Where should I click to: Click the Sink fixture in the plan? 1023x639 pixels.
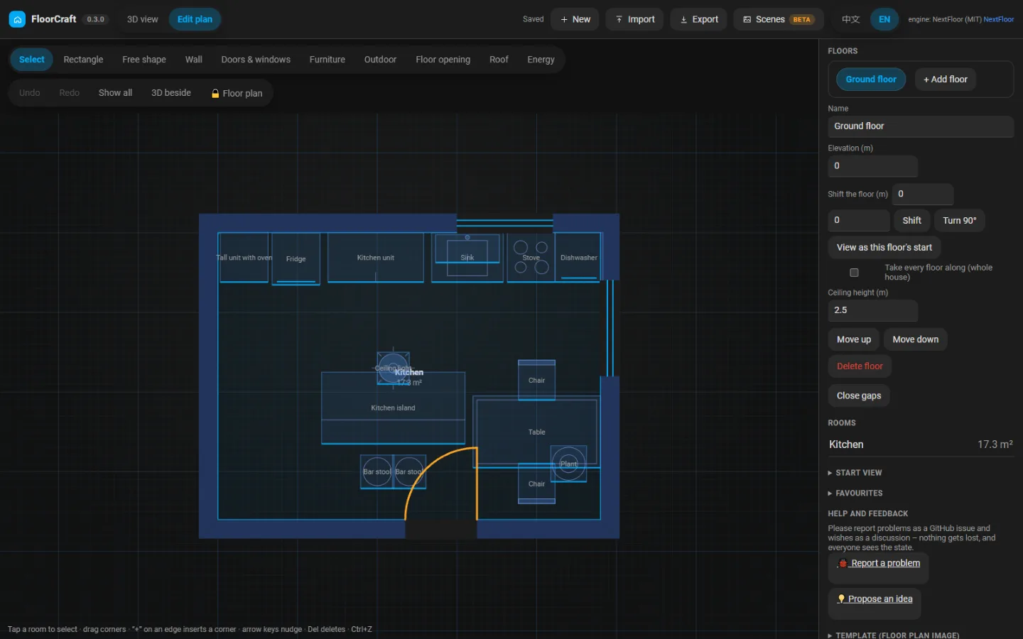tap(467, 258)
